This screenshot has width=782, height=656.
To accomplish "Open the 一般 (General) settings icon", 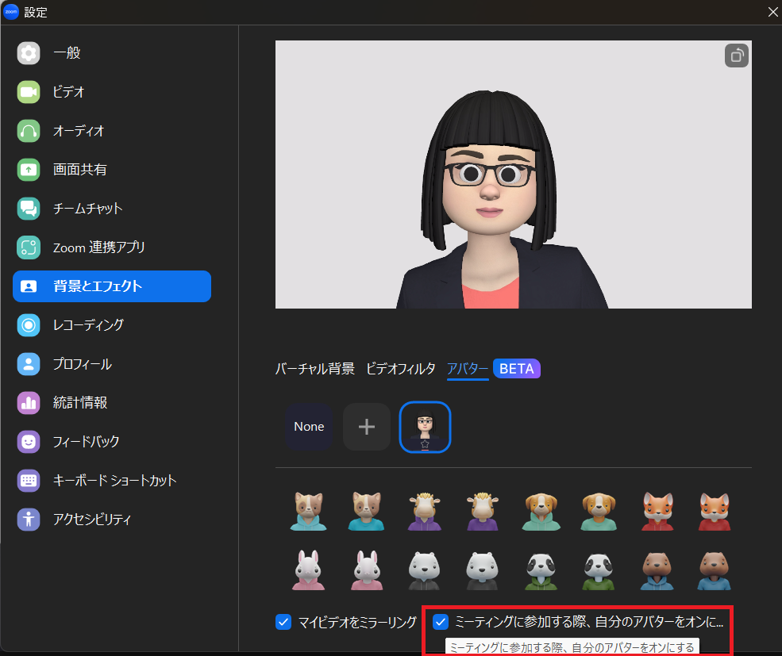I will (29, 53).
